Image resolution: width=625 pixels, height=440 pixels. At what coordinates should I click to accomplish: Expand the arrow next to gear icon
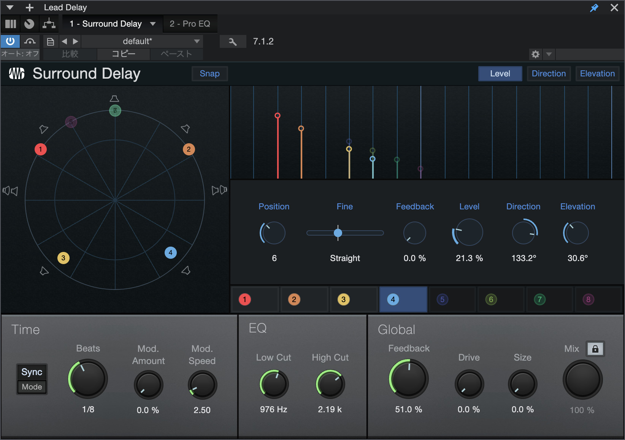pyautogui.click(x=549, y=54)
